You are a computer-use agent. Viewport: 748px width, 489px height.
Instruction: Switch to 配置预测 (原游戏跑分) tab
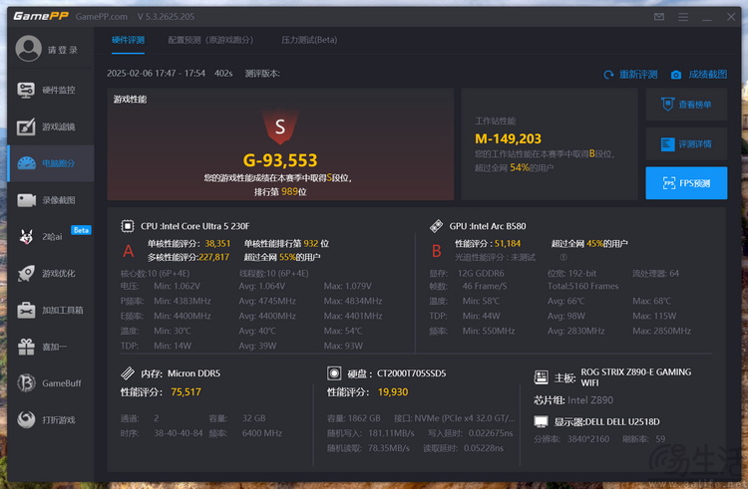[x=210, y=40]
